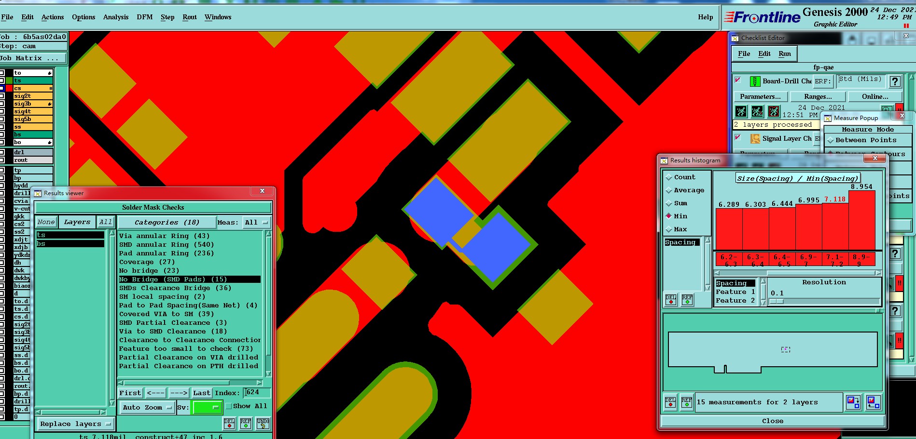Image resolution: width=916 pixels, height=439 pixels.
Task: Toggle Signal Layer check checkbox
Action: point(738,137)
